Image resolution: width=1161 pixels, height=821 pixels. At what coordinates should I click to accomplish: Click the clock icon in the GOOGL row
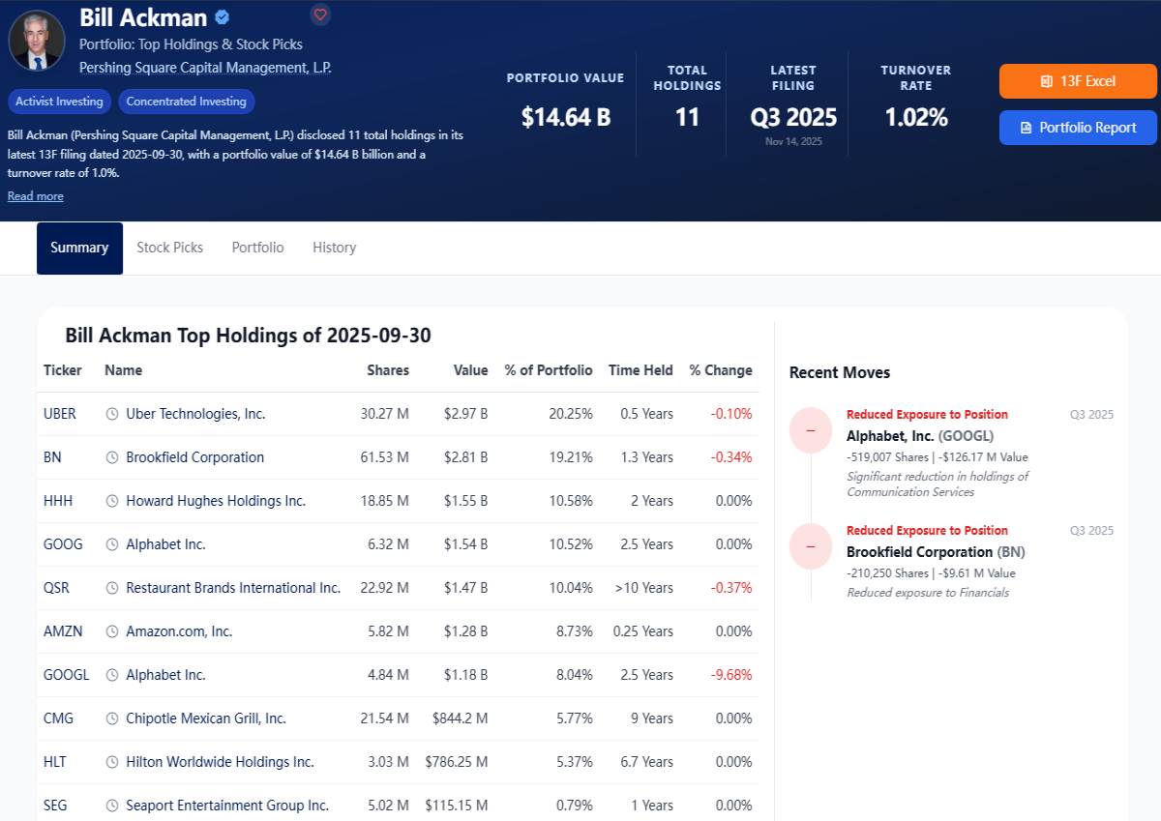(112, 675)
